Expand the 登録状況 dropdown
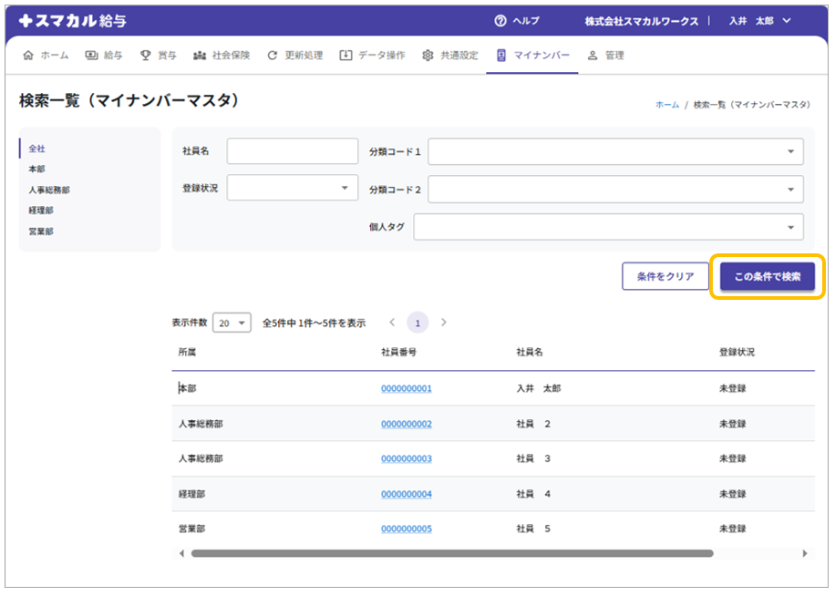 tap(292, 188)
